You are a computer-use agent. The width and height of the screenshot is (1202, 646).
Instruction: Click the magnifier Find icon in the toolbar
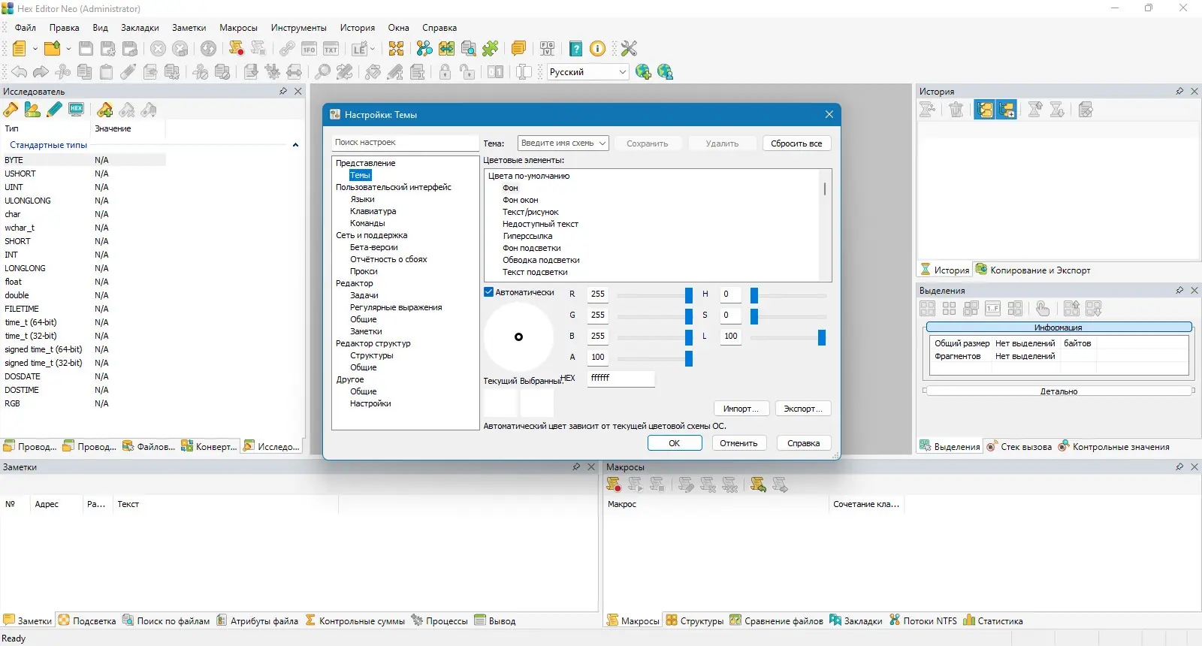[322, 71]
